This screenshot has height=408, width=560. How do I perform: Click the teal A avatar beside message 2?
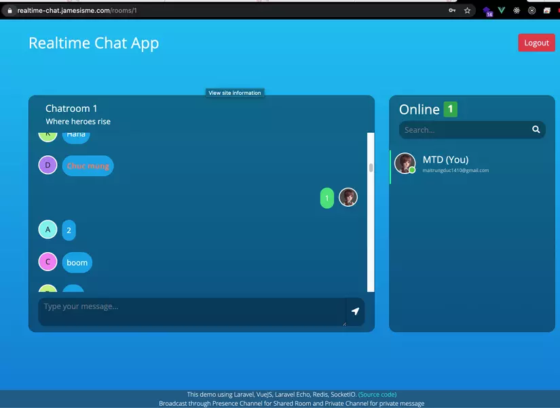click(x=48, y=229)
